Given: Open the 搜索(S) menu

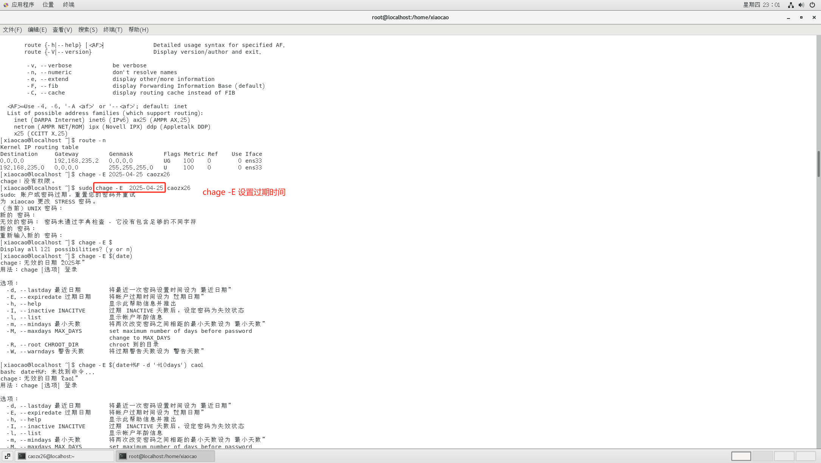Looking at the screenshot, I should (x=87, y=30).
